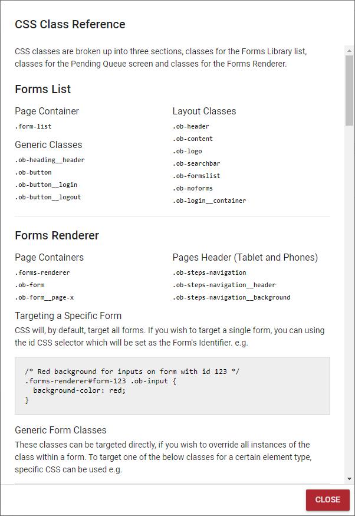Click the .ob-heading__header class text

click(x=50, y=160)
